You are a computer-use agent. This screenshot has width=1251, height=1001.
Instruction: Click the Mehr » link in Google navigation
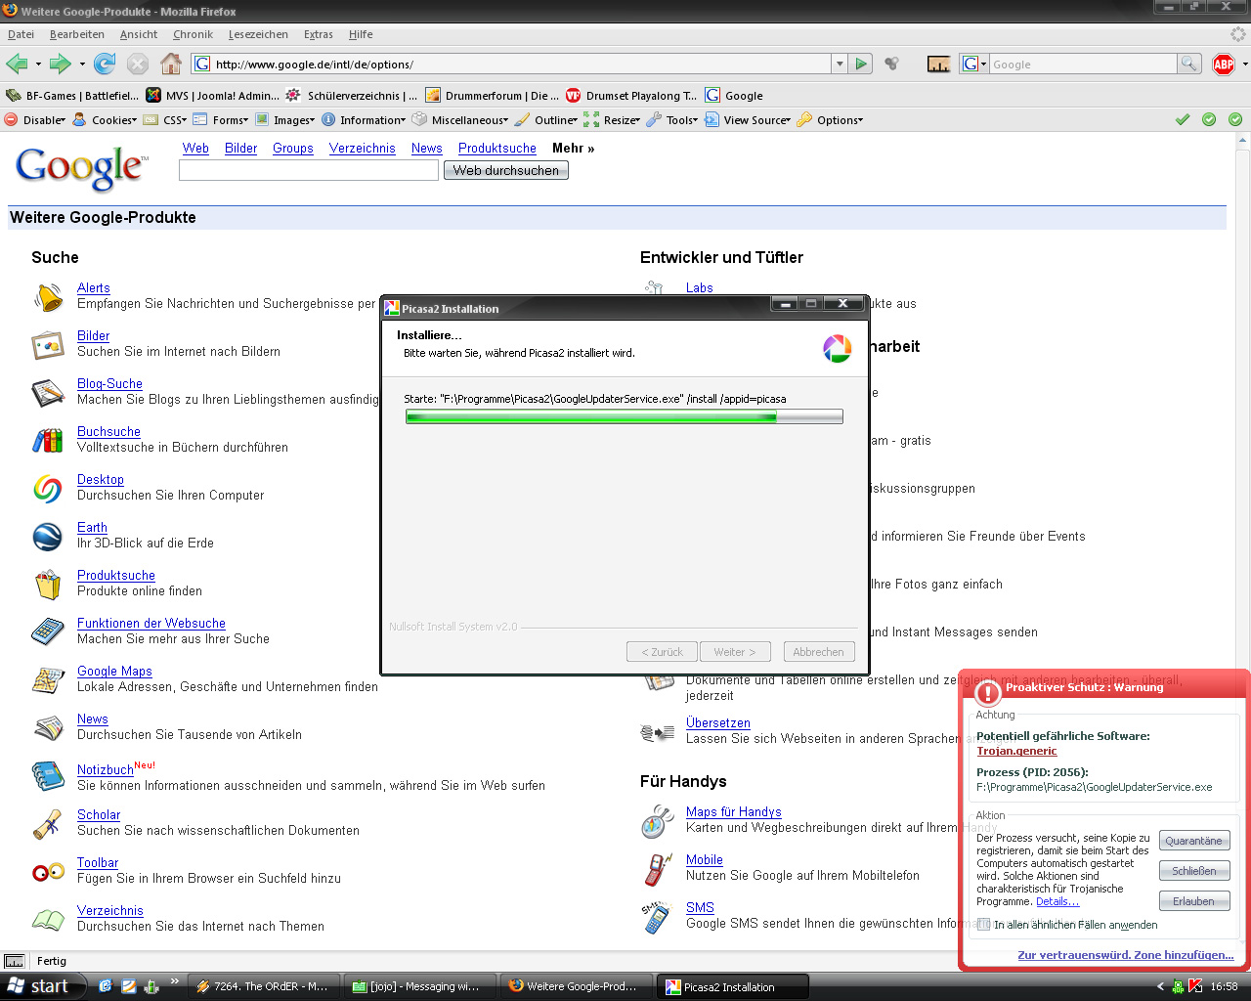[574, 149]
